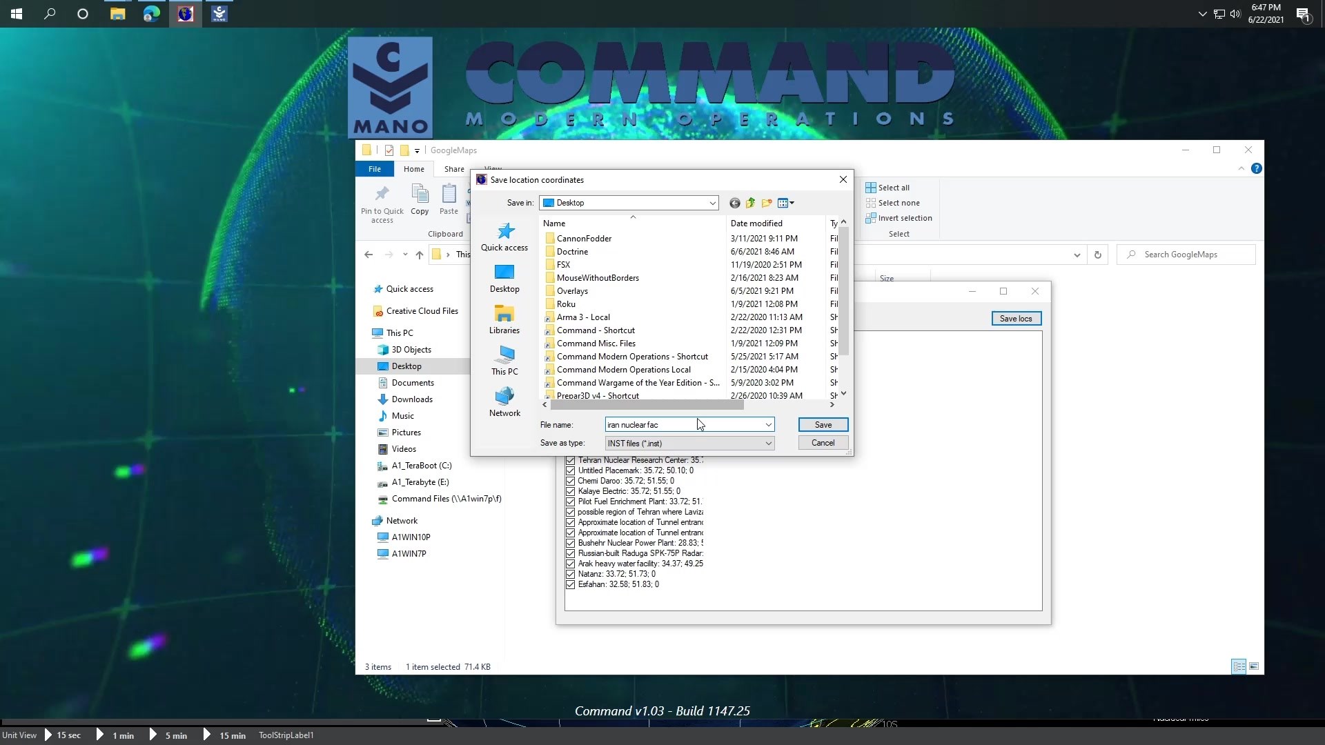Select Desktop in the dialog places bar

pyautogui.click(x=504, y=278)
